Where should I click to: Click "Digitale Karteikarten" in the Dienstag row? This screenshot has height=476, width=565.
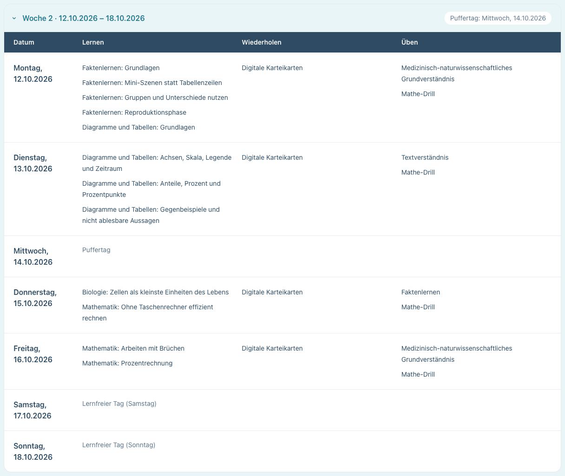click(272, 157)
